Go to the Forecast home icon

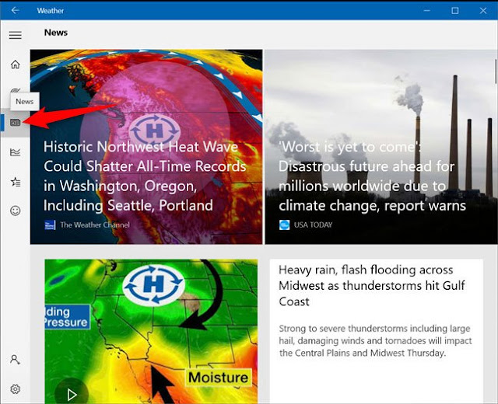pos(16,64)
